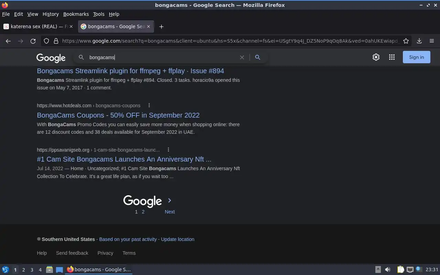Open the Firefox hamburger menu
The width and height of the screenshot is (440, 275).
pos(432,41)
